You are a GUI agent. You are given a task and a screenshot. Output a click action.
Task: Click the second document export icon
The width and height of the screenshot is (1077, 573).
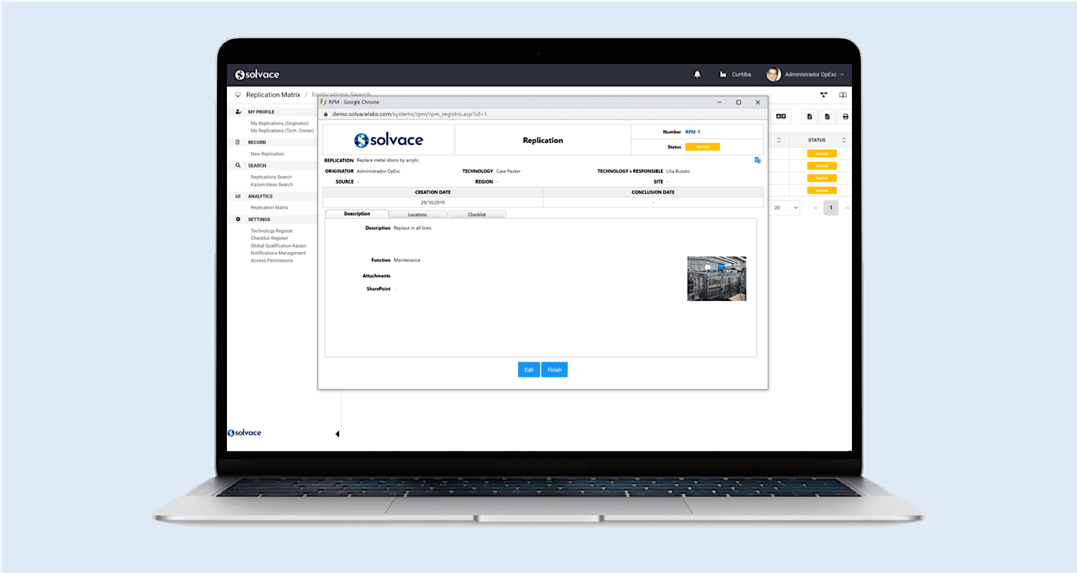click(x=827, y=117)
